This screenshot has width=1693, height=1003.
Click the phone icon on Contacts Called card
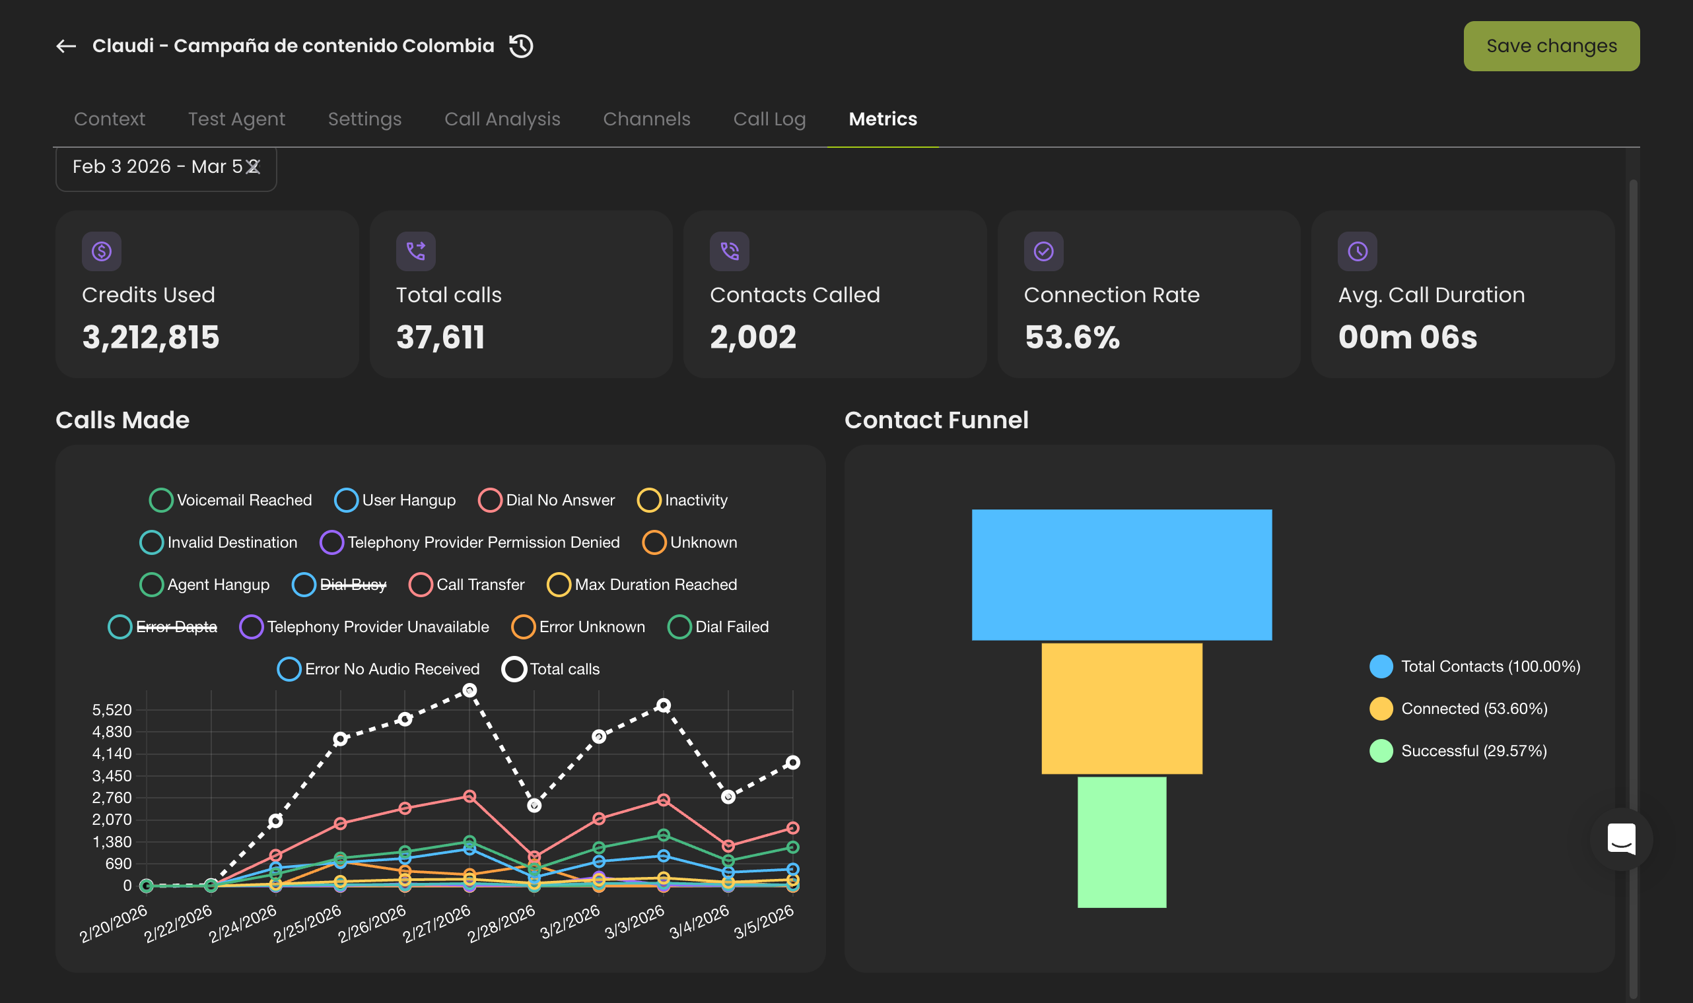click(729, 251)
